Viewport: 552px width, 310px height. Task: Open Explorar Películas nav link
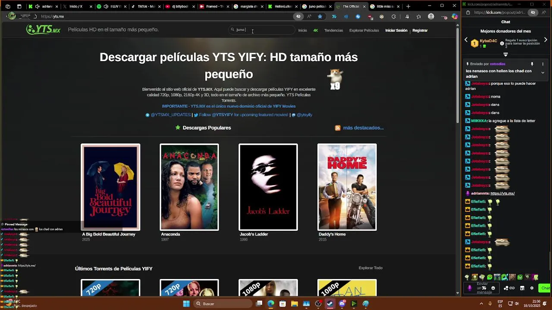364,31
